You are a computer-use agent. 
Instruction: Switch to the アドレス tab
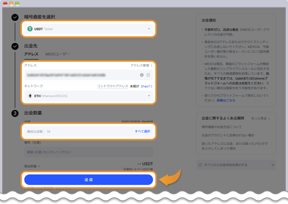31,54
